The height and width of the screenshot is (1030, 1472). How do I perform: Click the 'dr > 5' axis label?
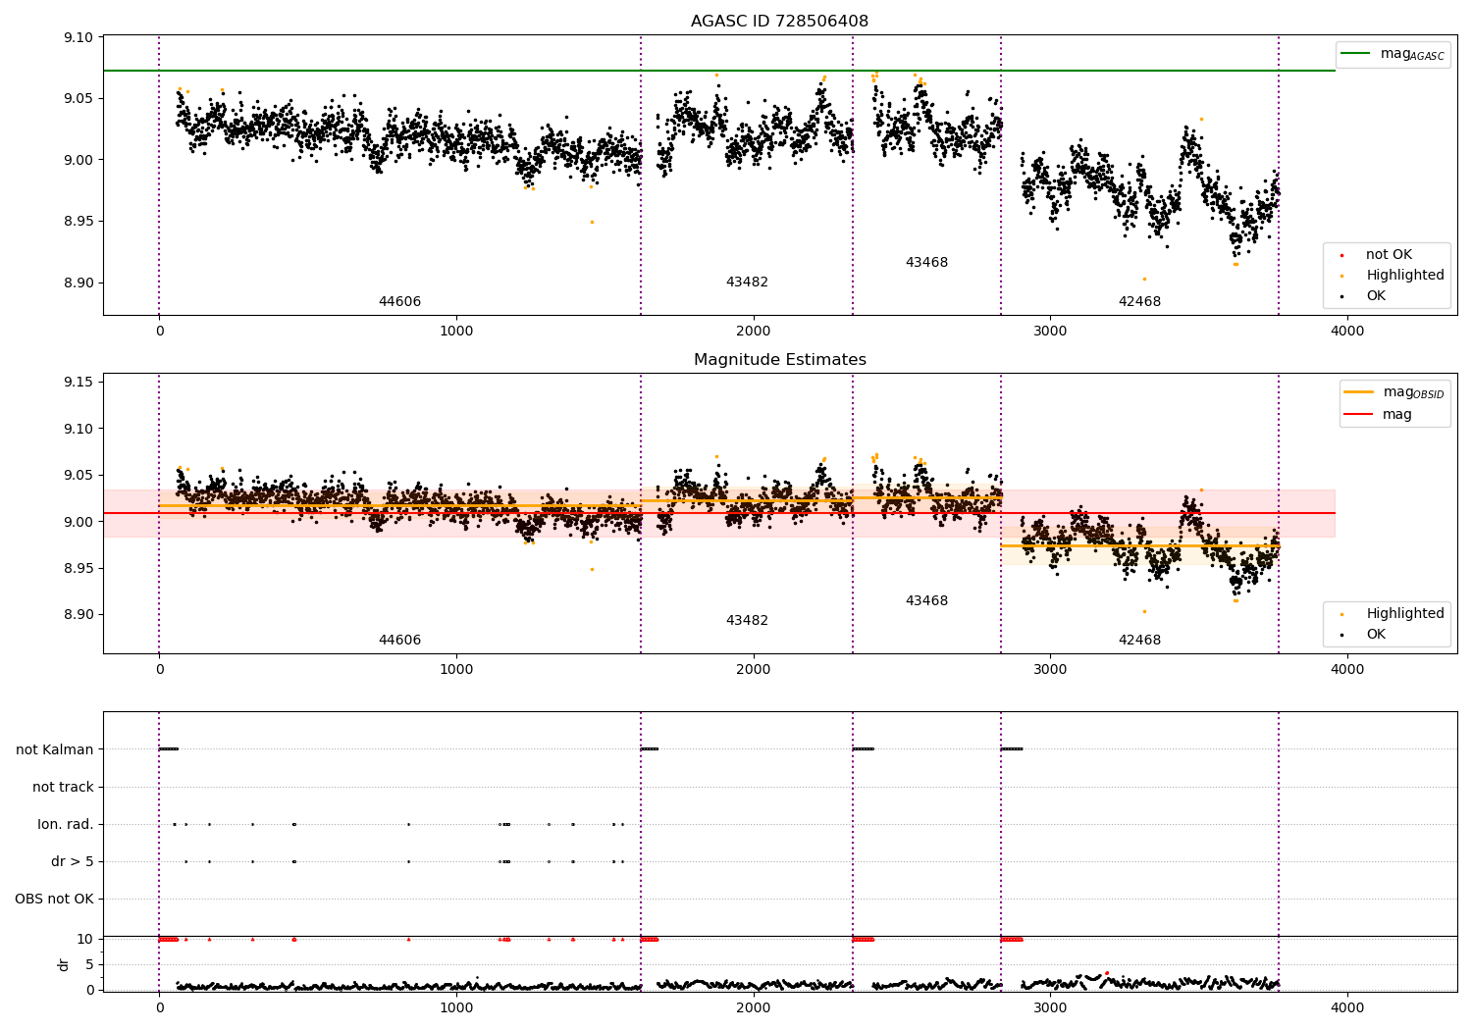coord(73,861)
